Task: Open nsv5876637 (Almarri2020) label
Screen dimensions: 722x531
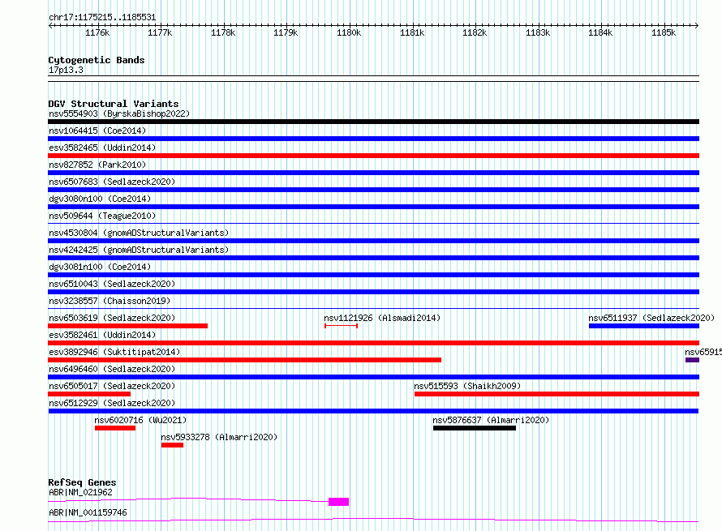Action: click(x=491, y=420)
